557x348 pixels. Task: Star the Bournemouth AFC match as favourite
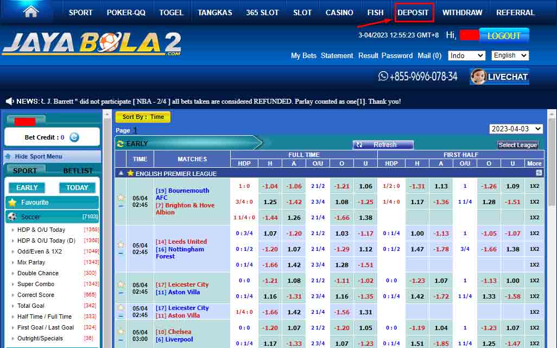click(121, 198)
